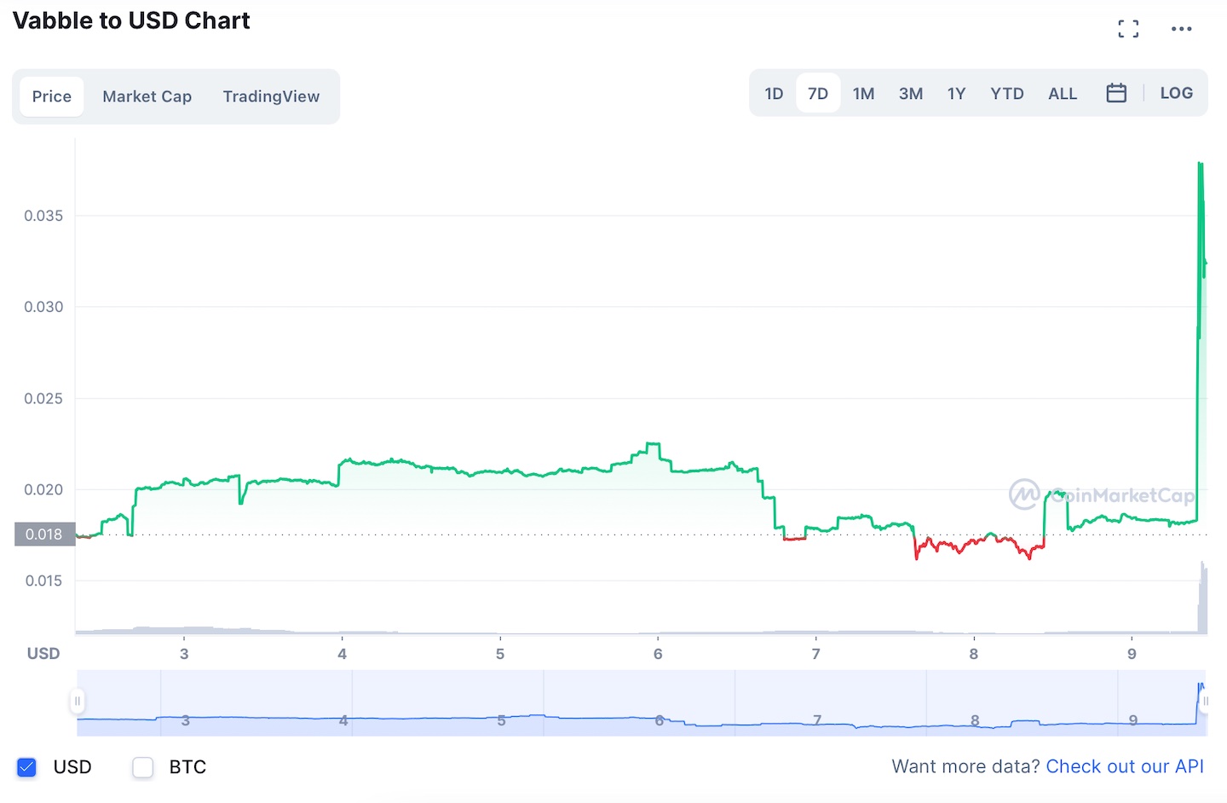Open the TradingView tab
This screenshot has width=1227, height=803.
pos(271,96)
